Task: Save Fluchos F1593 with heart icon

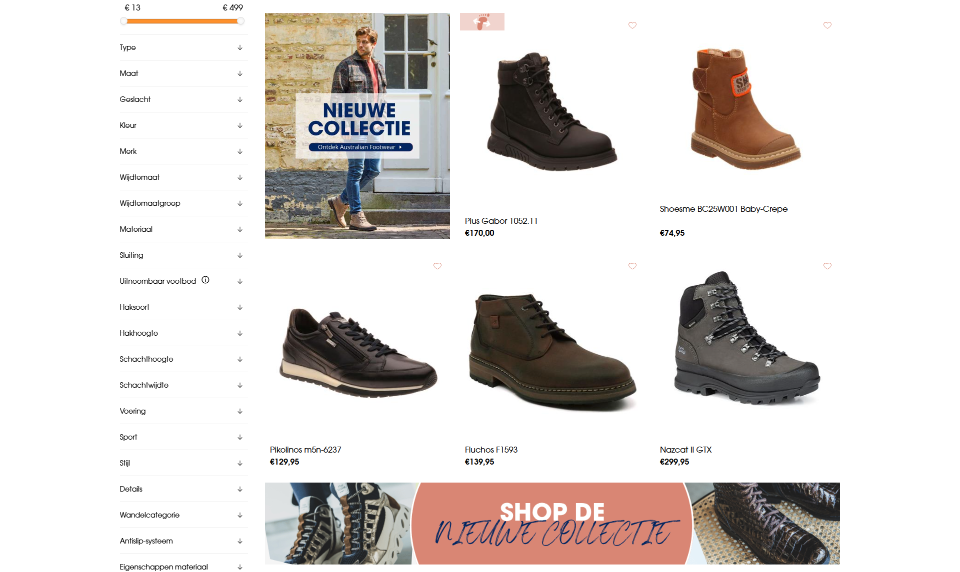Action: coord(632,266)
